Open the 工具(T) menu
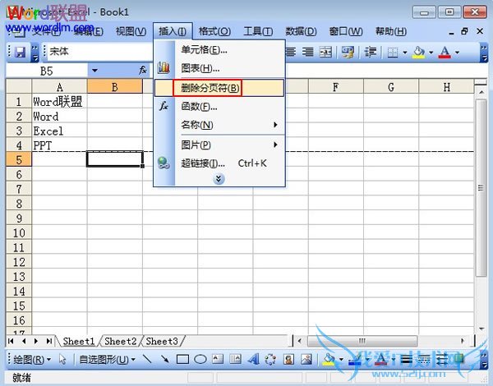This screenshot has height=386, width=493. [x=258, y=31]
